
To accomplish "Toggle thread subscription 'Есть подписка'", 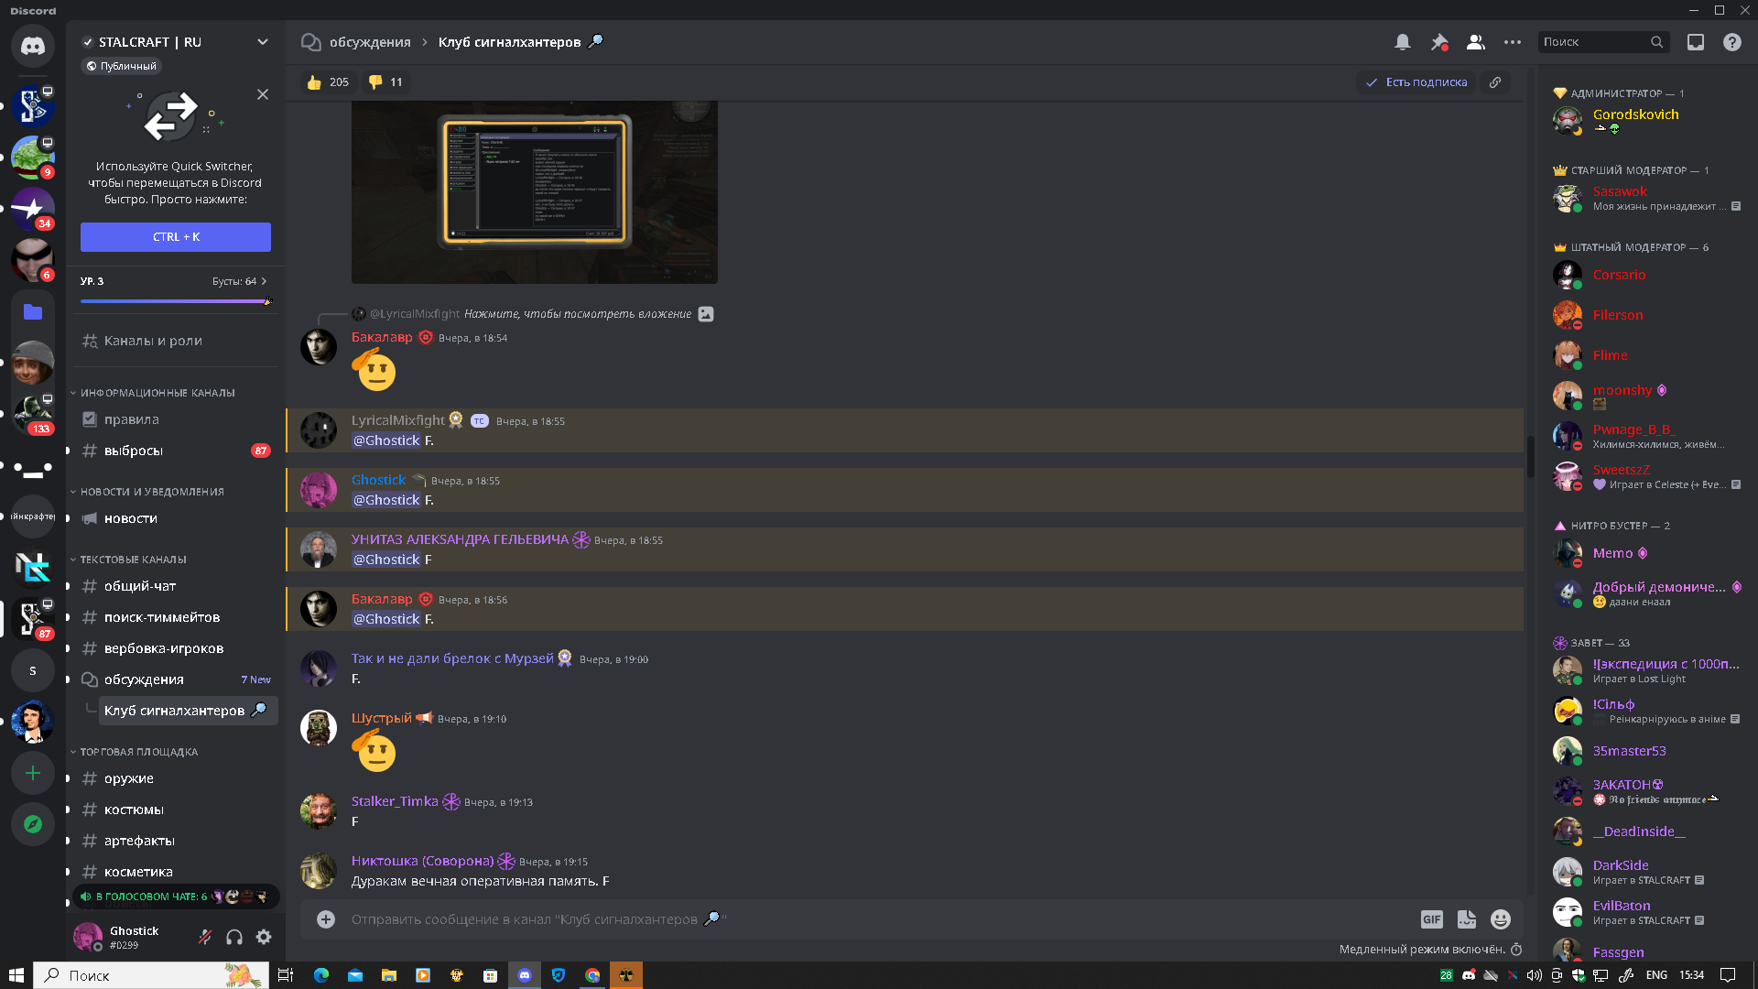I will click(1416, 82).
